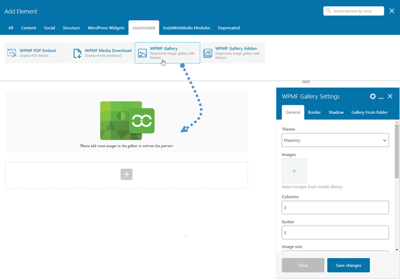Switch to the Shadow tab

[336, 112]
